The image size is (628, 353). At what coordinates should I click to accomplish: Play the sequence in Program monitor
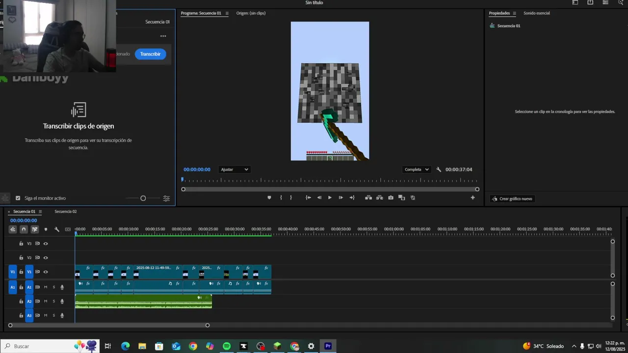330,198
